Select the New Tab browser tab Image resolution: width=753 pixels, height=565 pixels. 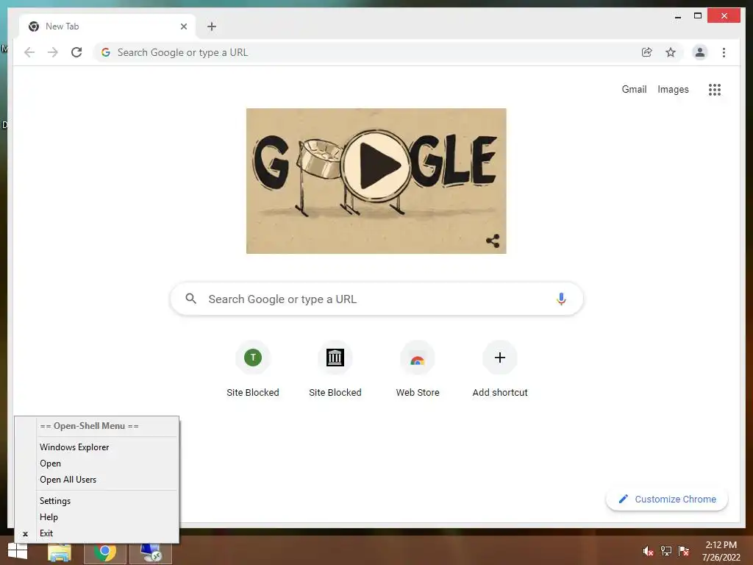point(107,26)
